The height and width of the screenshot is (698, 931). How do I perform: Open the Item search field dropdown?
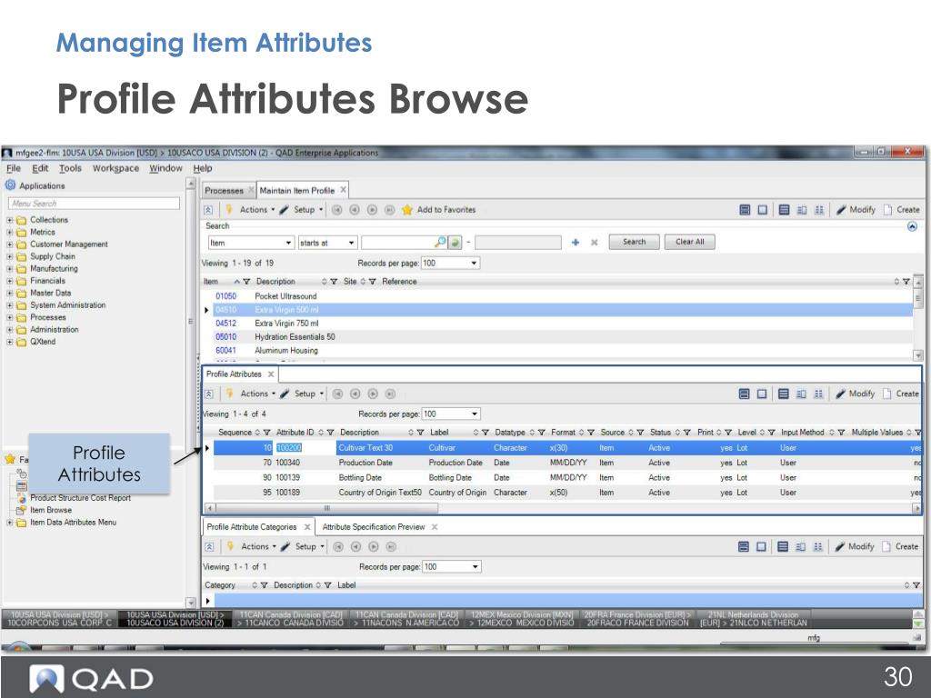(288, 243)
